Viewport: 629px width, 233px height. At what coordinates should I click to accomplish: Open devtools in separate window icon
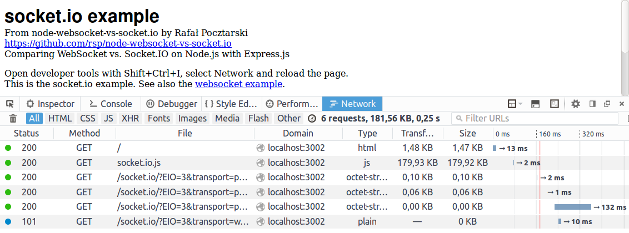click(x=607, y=104)
